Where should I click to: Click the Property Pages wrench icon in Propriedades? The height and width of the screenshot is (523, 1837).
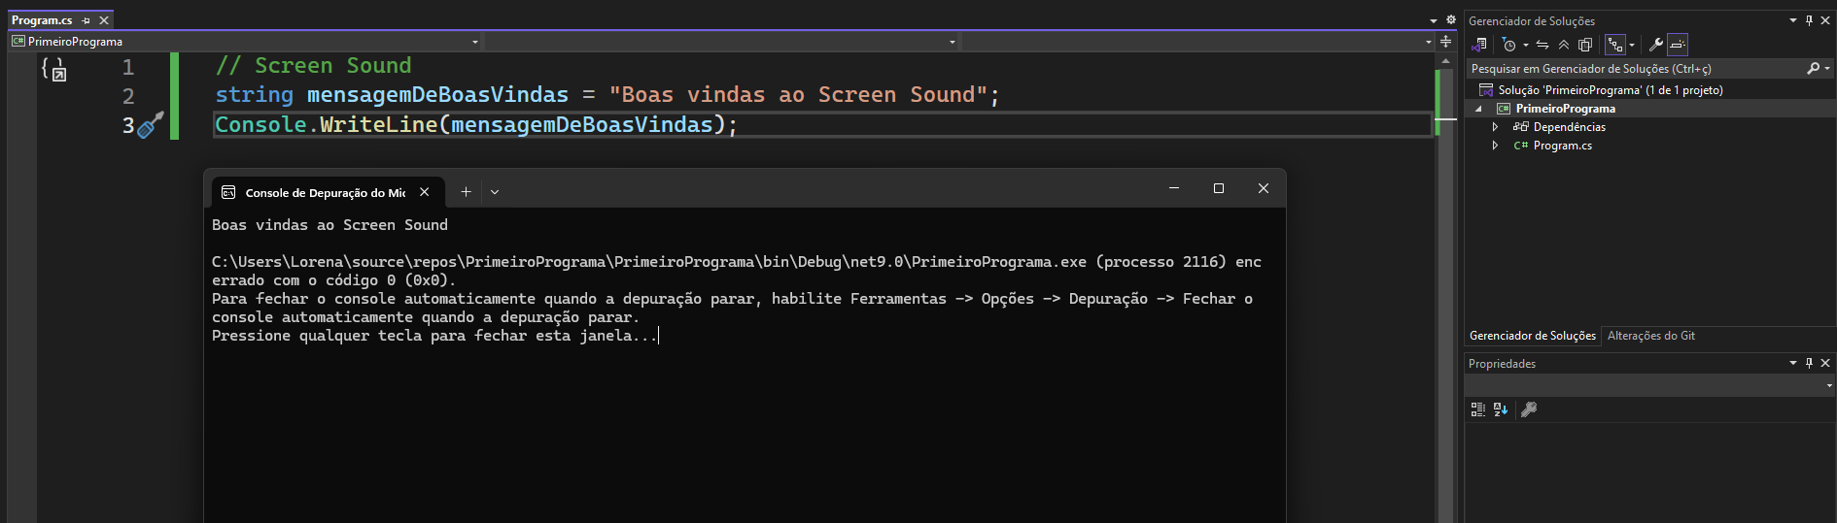[x=1529, y=409]
